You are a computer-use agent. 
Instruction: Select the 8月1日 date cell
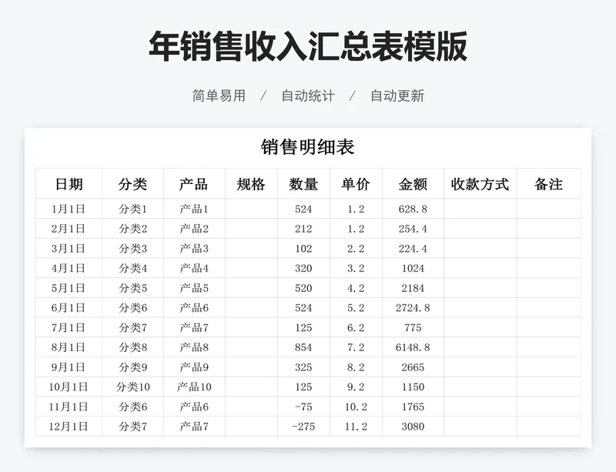pos(69,347)
